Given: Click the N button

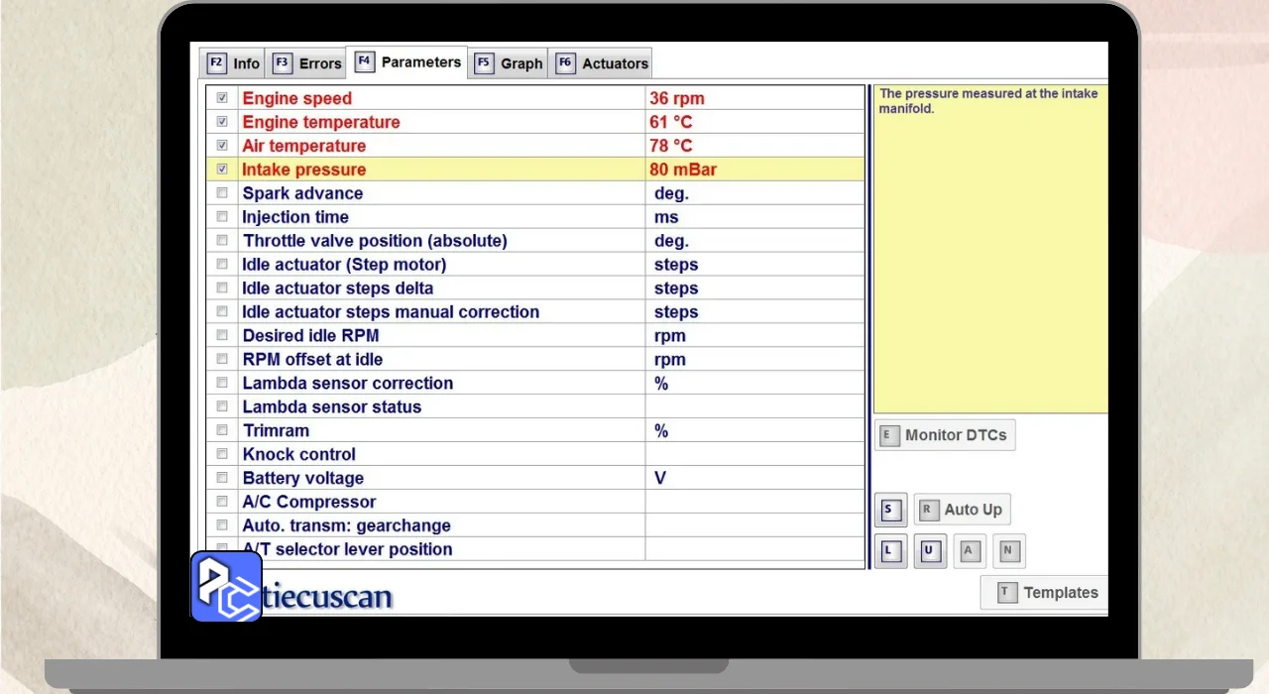Looking at the screenshot, I should (x=1009, y=551).
